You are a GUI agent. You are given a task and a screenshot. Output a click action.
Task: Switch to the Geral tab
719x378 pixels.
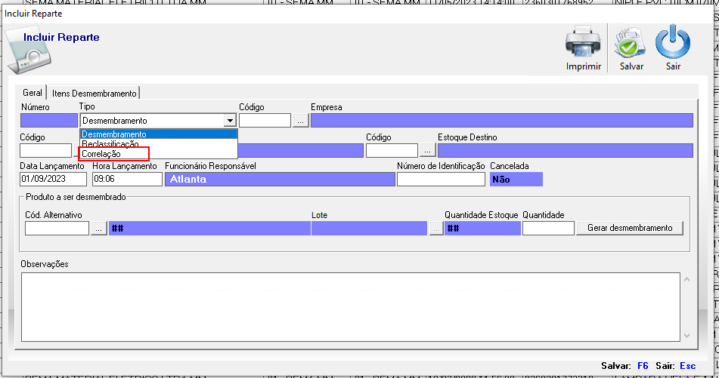click(x=32, y=93)
